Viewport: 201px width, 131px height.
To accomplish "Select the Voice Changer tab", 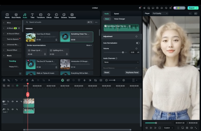I will point(119,19).
